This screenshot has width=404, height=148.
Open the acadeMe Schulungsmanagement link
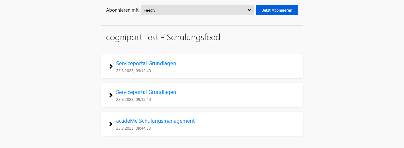[155, 121]
